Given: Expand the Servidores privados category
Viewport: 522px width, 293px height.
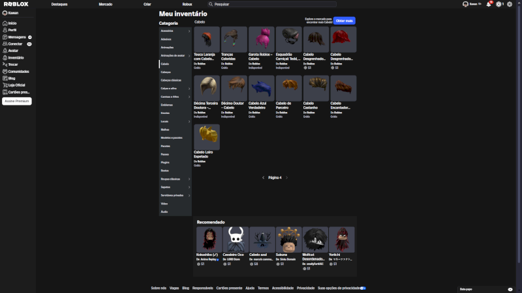Looking at the screenshot, I should pyautogui.click(x=189, y=196).
